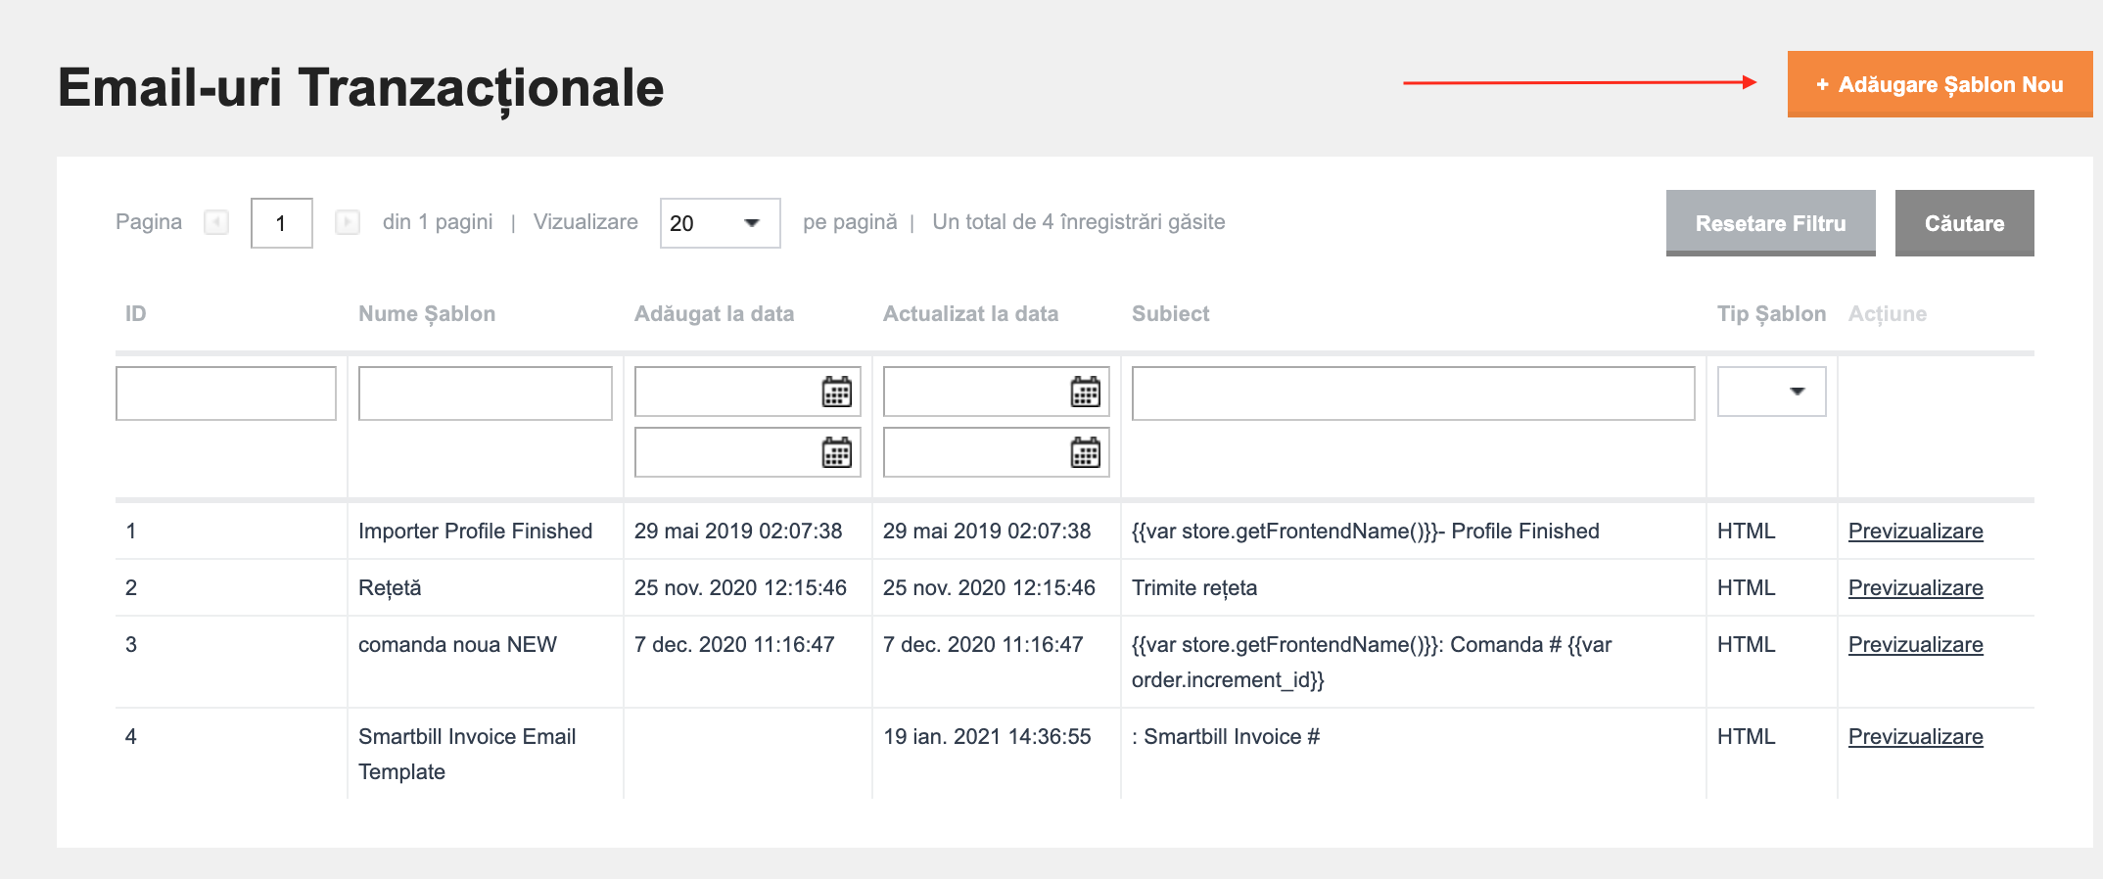Click the Nume Șablon filter input
Image resolution: width=2103 pixels, height=879 pixels.
[485, 393]
